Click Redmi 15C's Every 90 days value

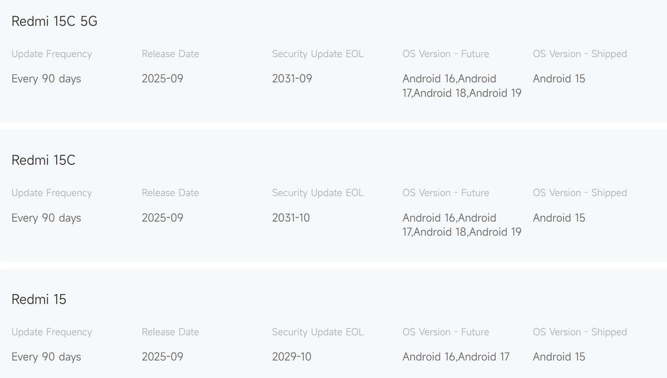tap(46, 218)
